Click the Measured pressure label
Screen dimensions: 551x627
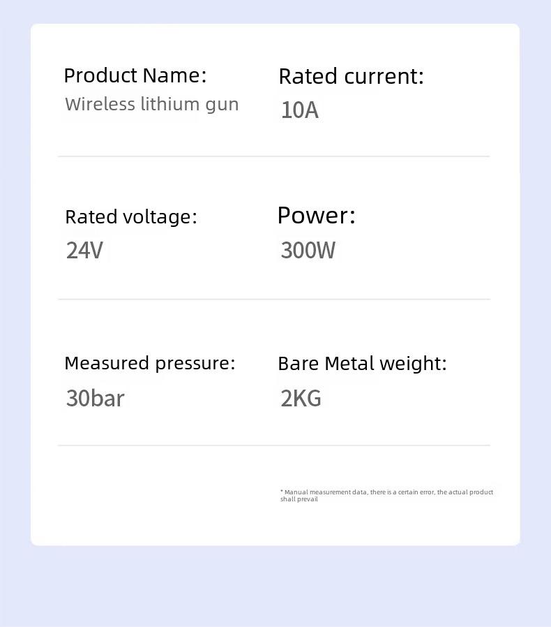(150, 364)
